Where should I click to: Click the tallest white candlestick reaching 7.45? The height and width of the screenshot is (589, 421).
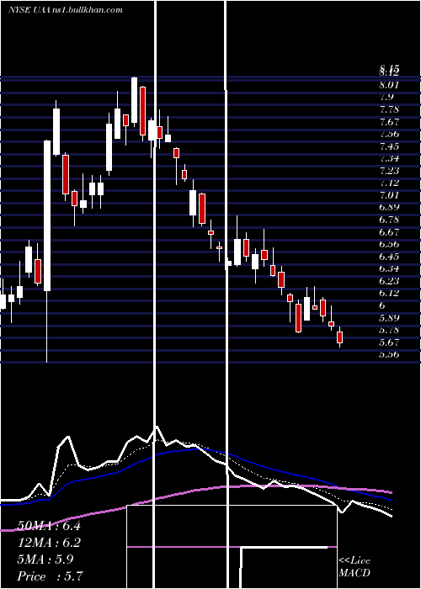[47, 215]
